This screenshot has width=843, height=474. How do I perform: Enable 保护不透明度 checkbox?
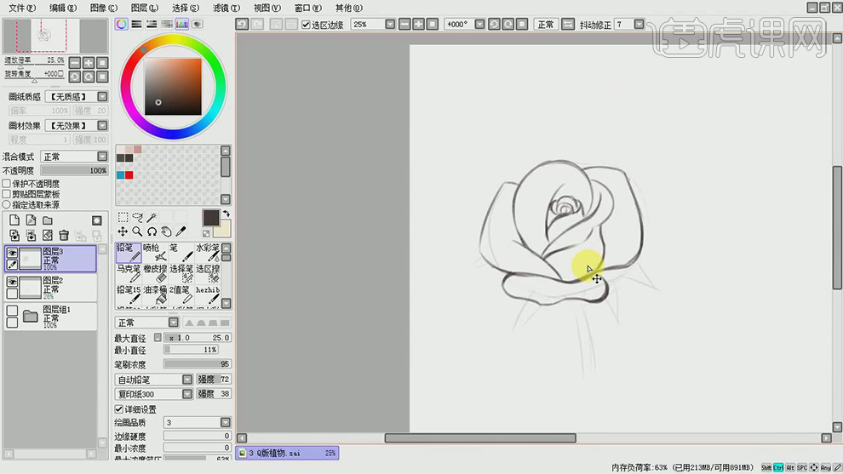point(7,184)
